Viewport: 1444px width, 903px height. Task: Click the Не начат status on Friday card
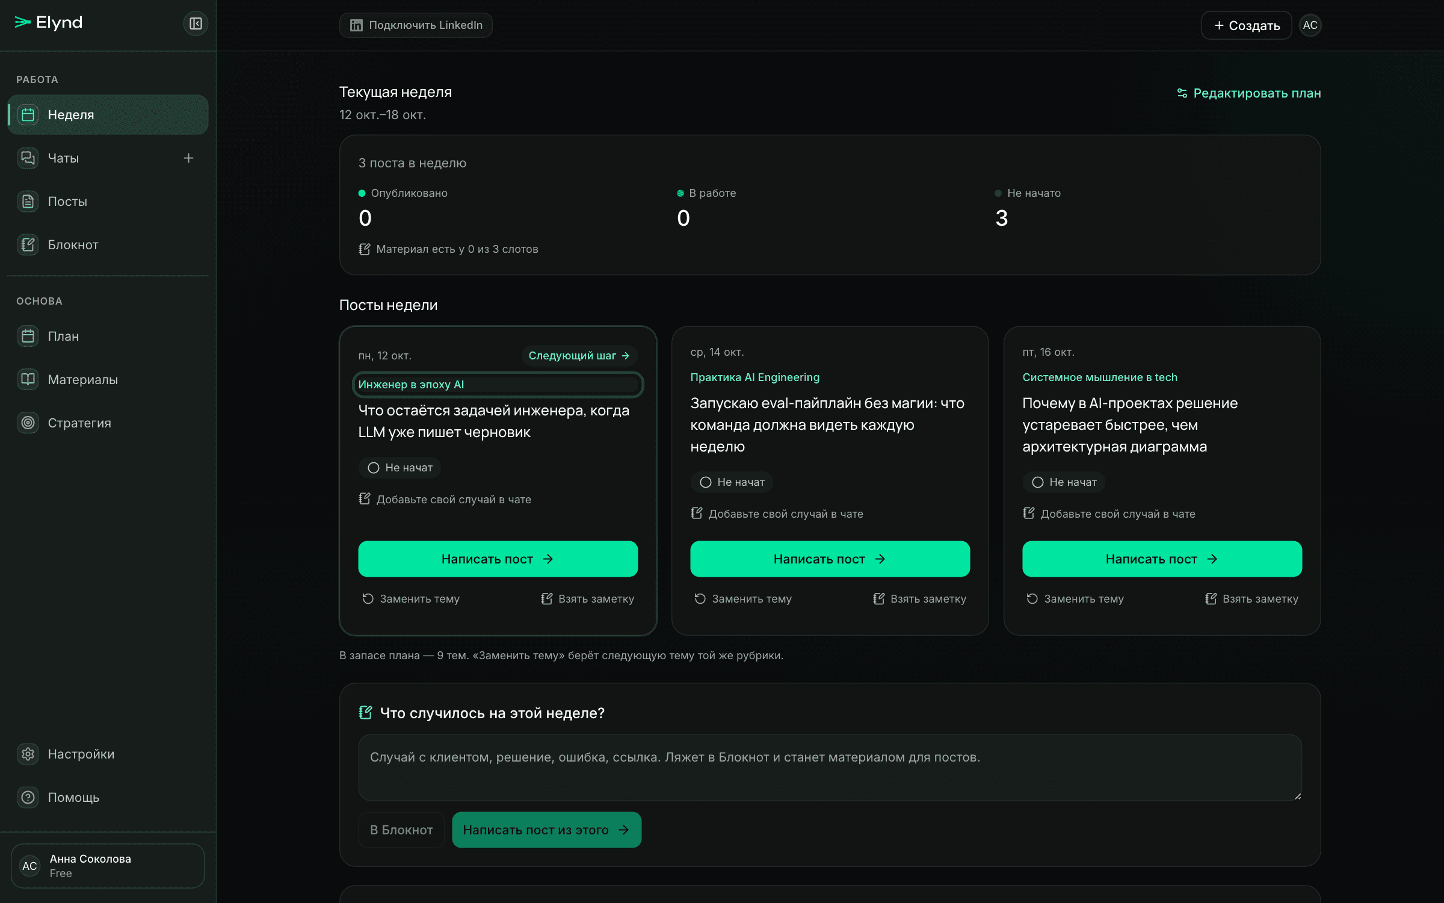tap(1064, 482)
